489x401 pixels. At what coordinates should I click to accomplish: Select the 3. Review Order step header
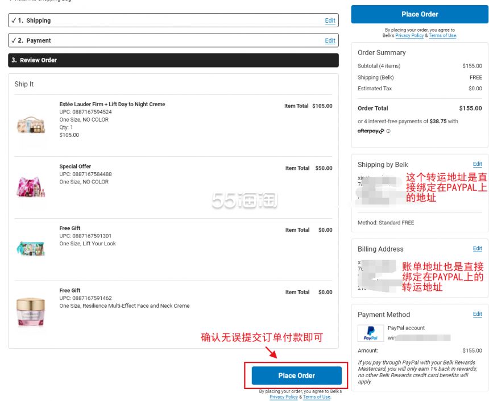click(x=173, y=60)
